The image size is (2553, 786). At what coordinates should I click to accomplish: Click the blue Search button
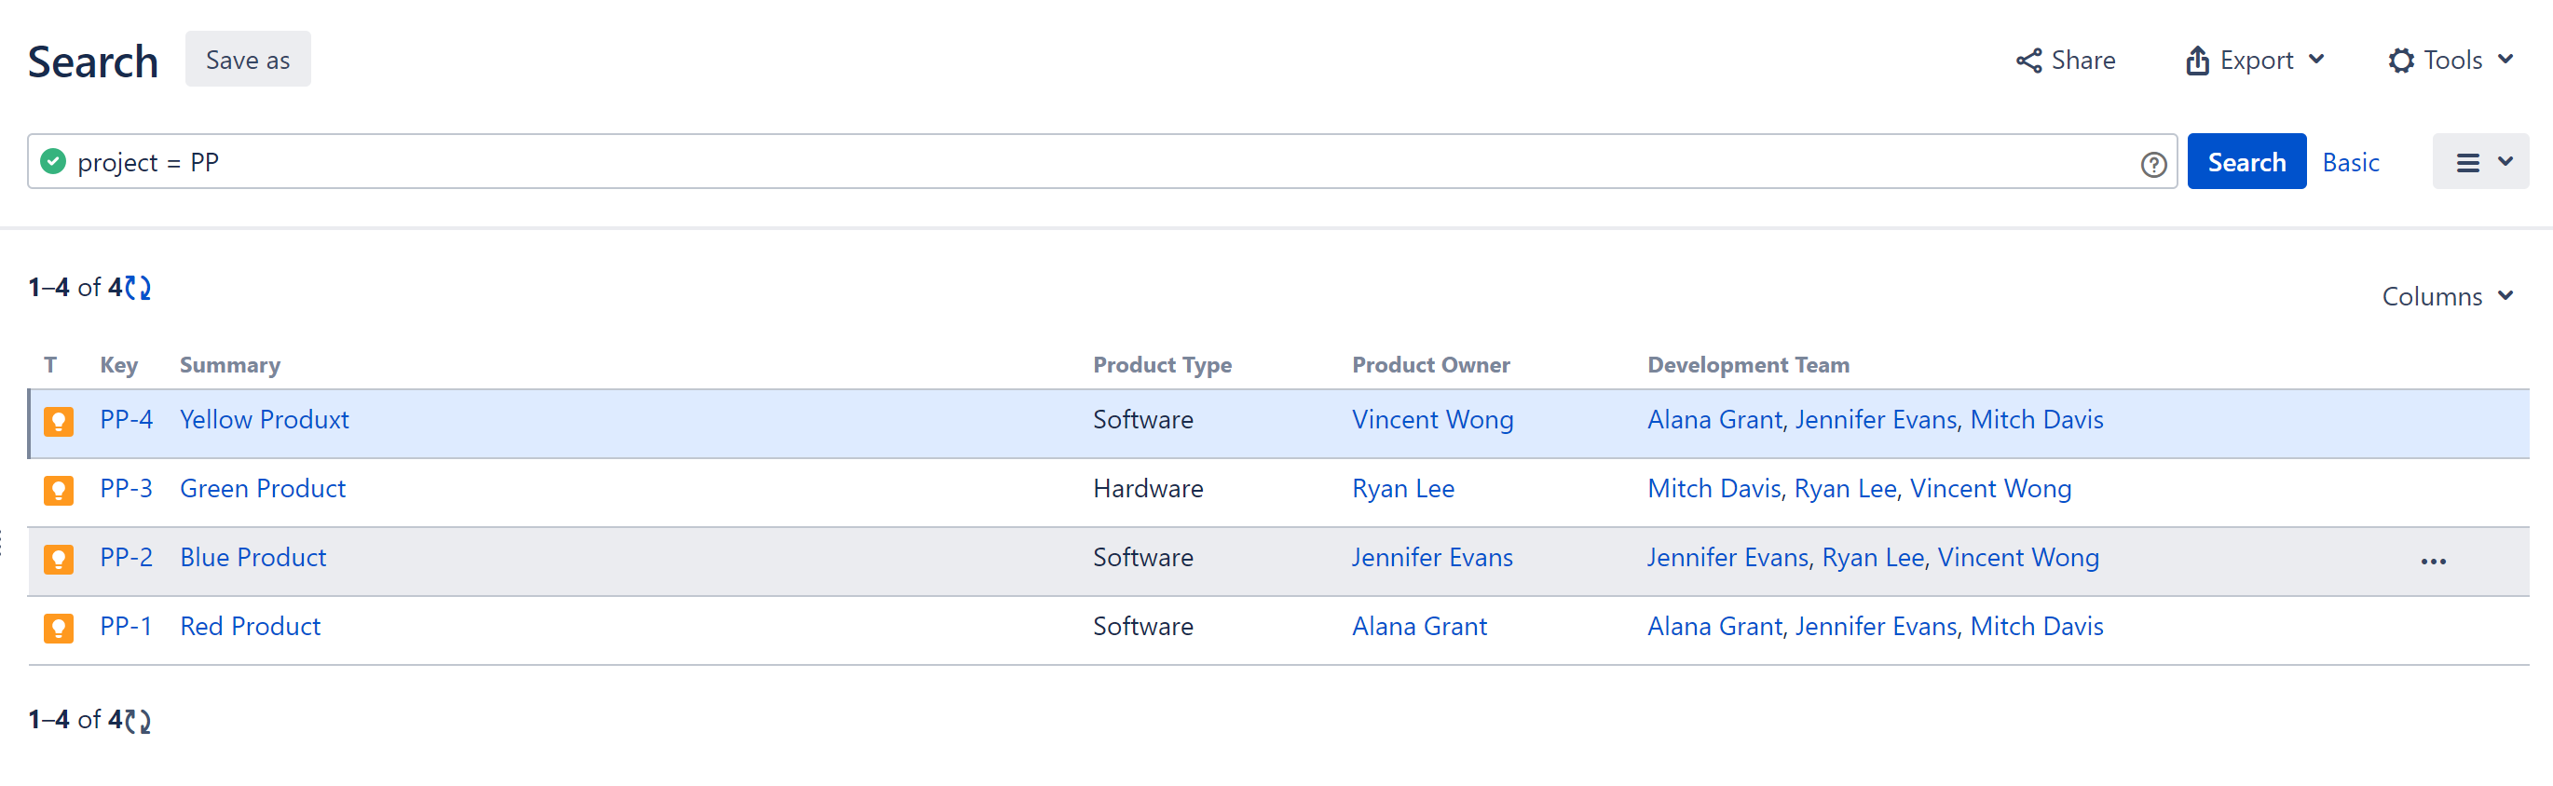[x=2246, y=163]
